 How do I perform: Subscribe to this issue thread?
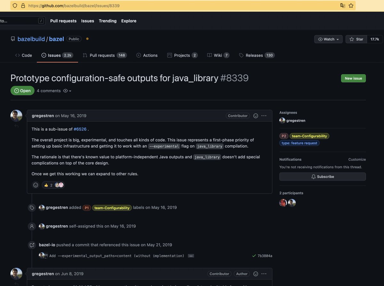point(323,177)
